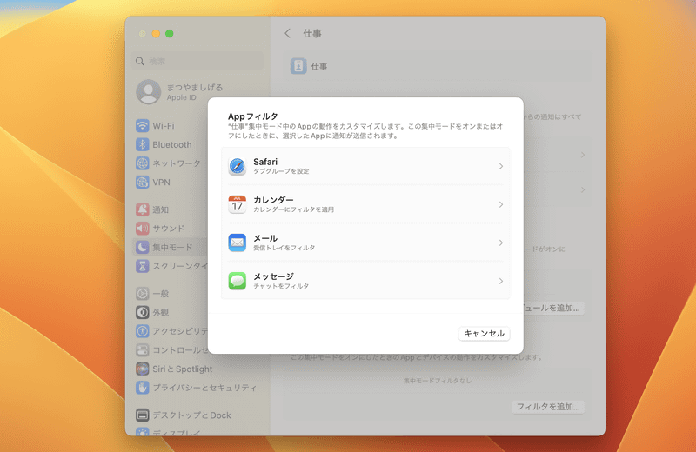696x452 pixels.
Task: Click the デスクトップと Dock icon
Action: [142, 415]
